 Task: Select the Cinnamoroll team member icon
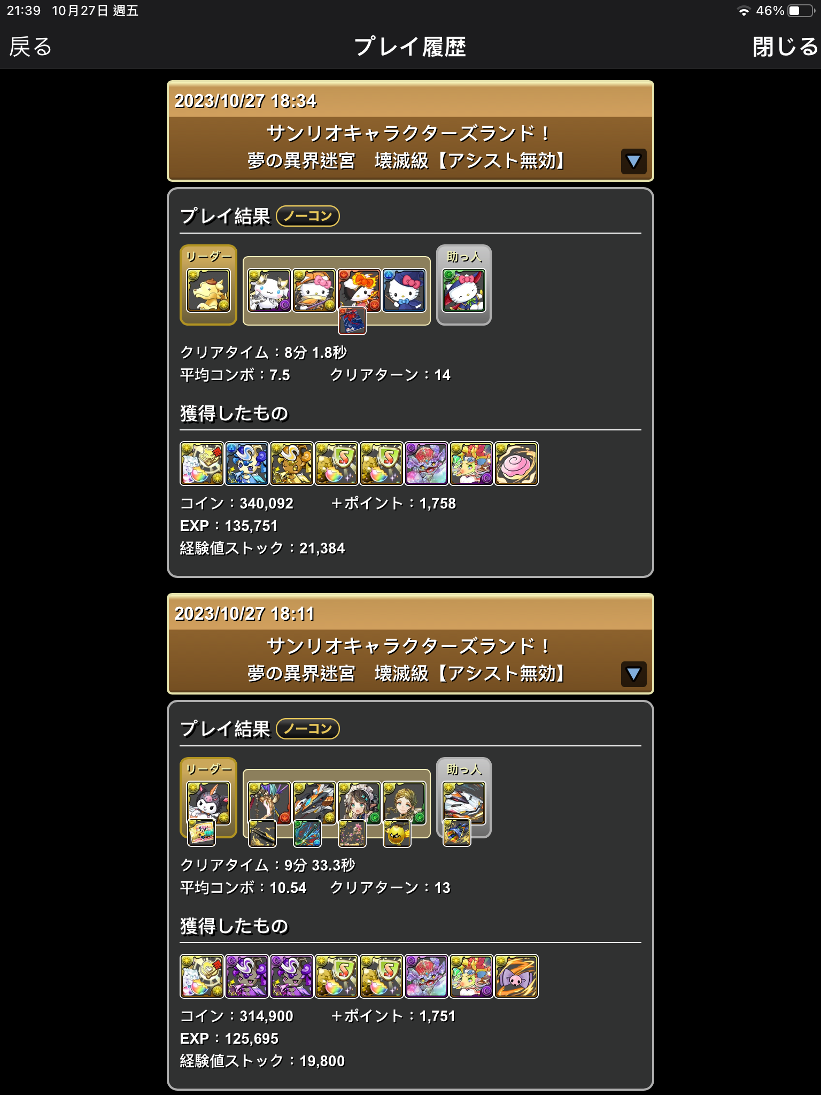(269, 290)
